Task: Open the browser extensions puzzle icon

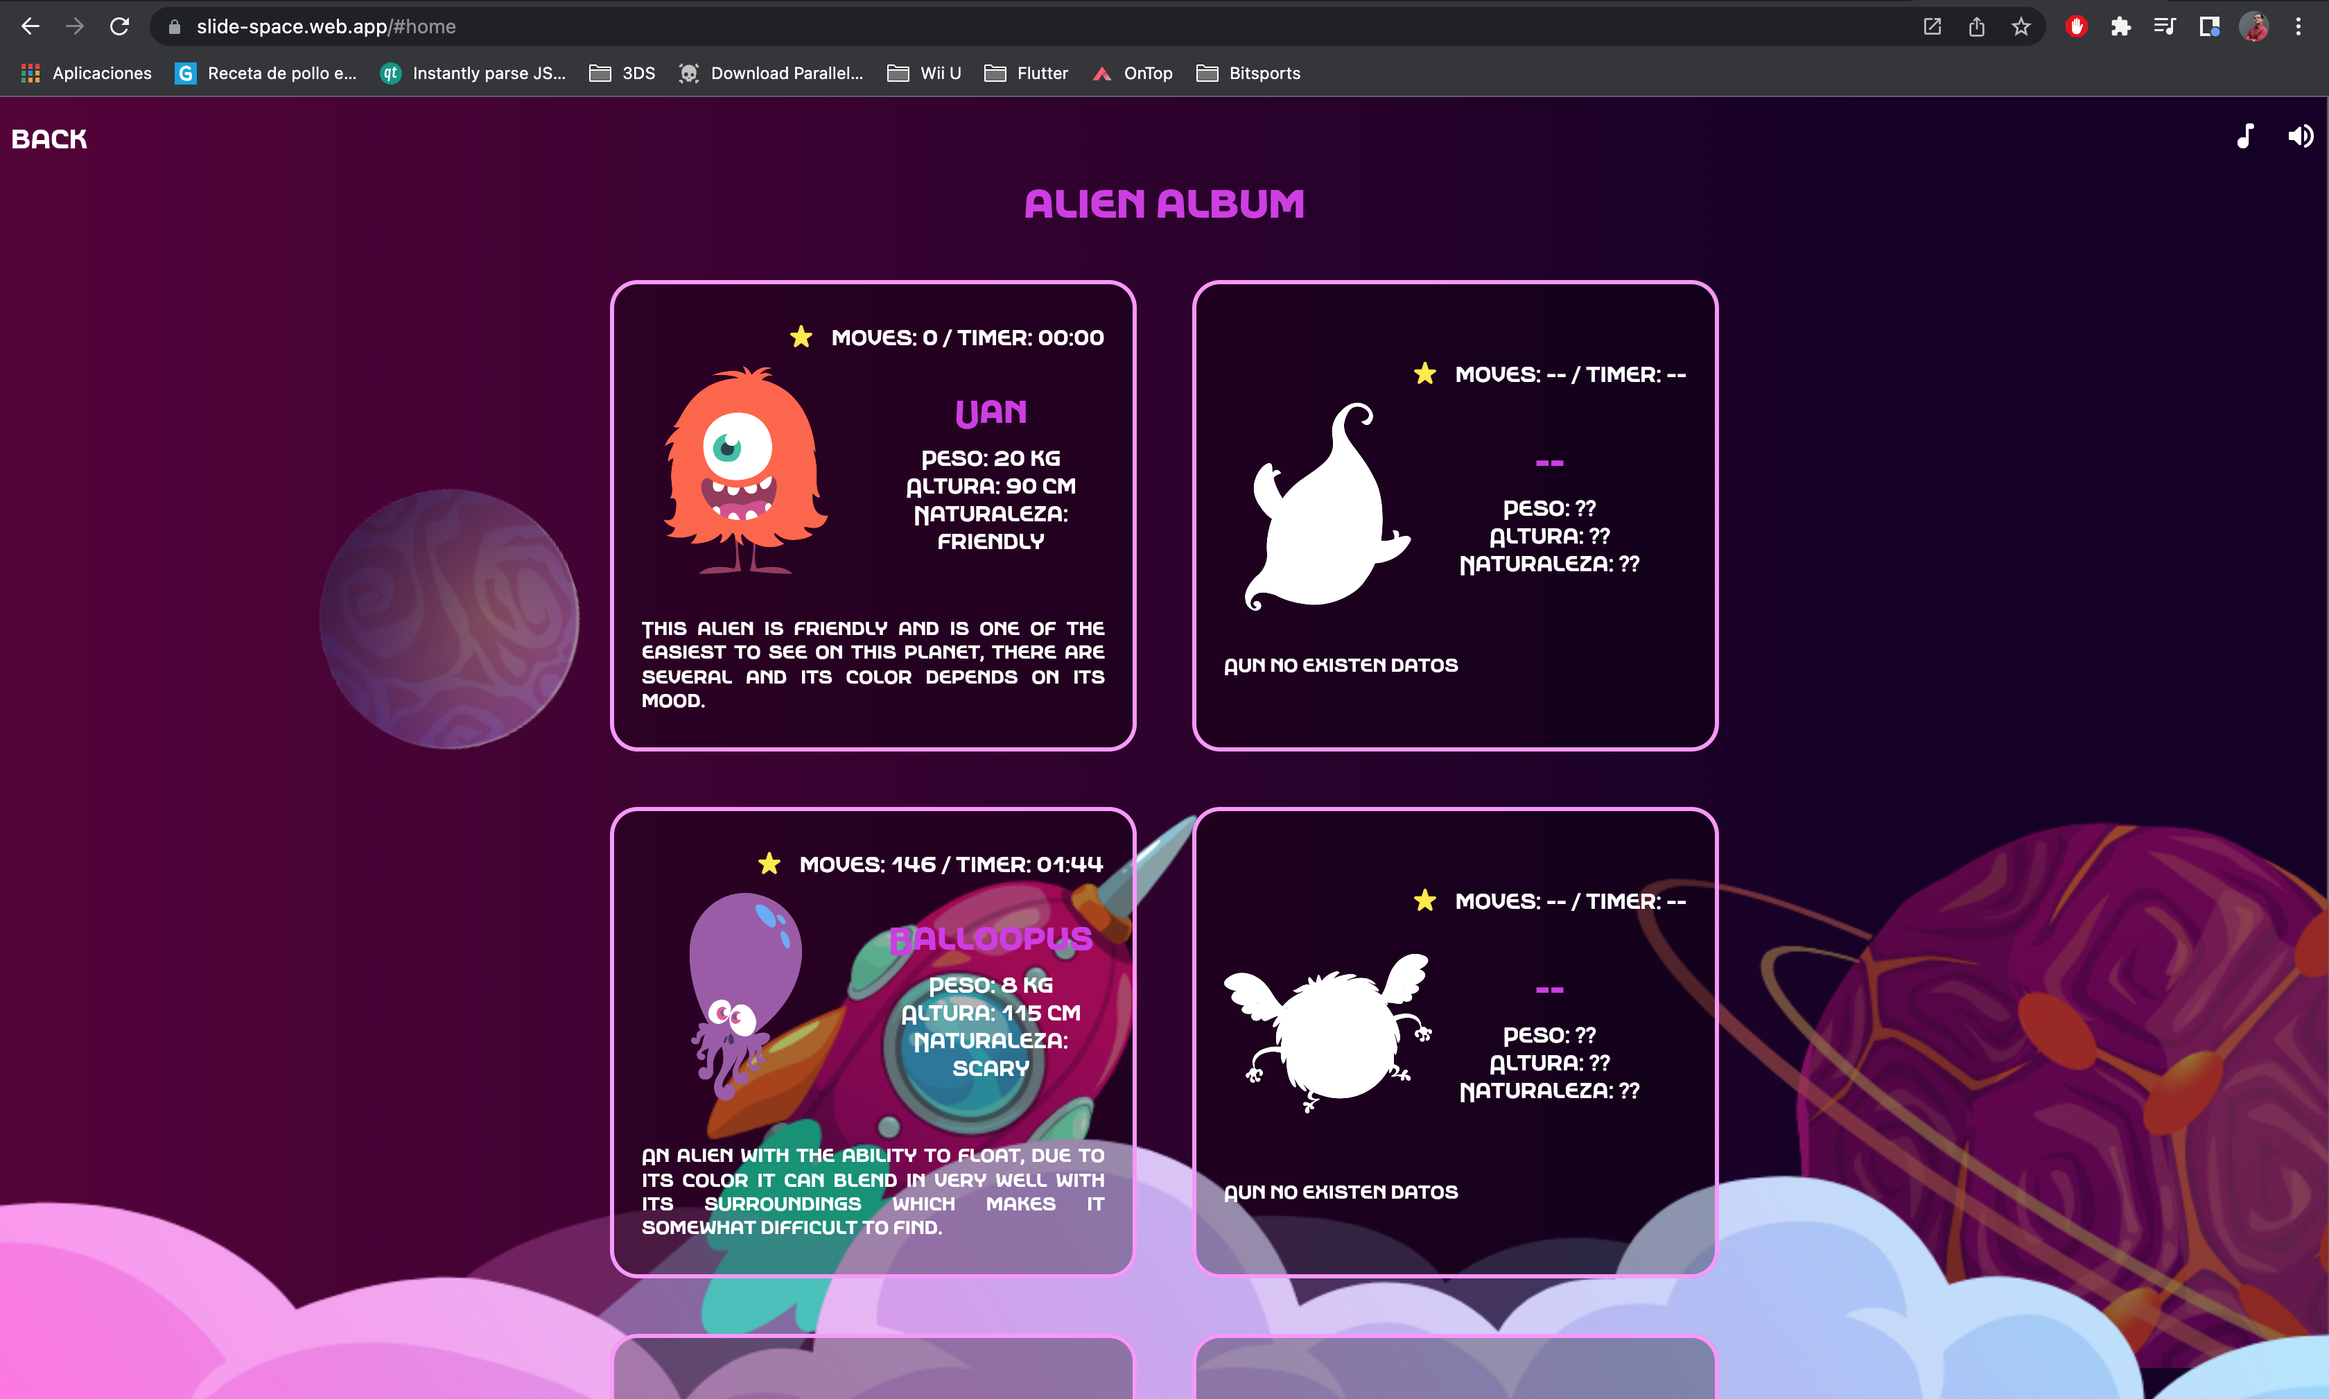Action: click(x=2120, y=26)
